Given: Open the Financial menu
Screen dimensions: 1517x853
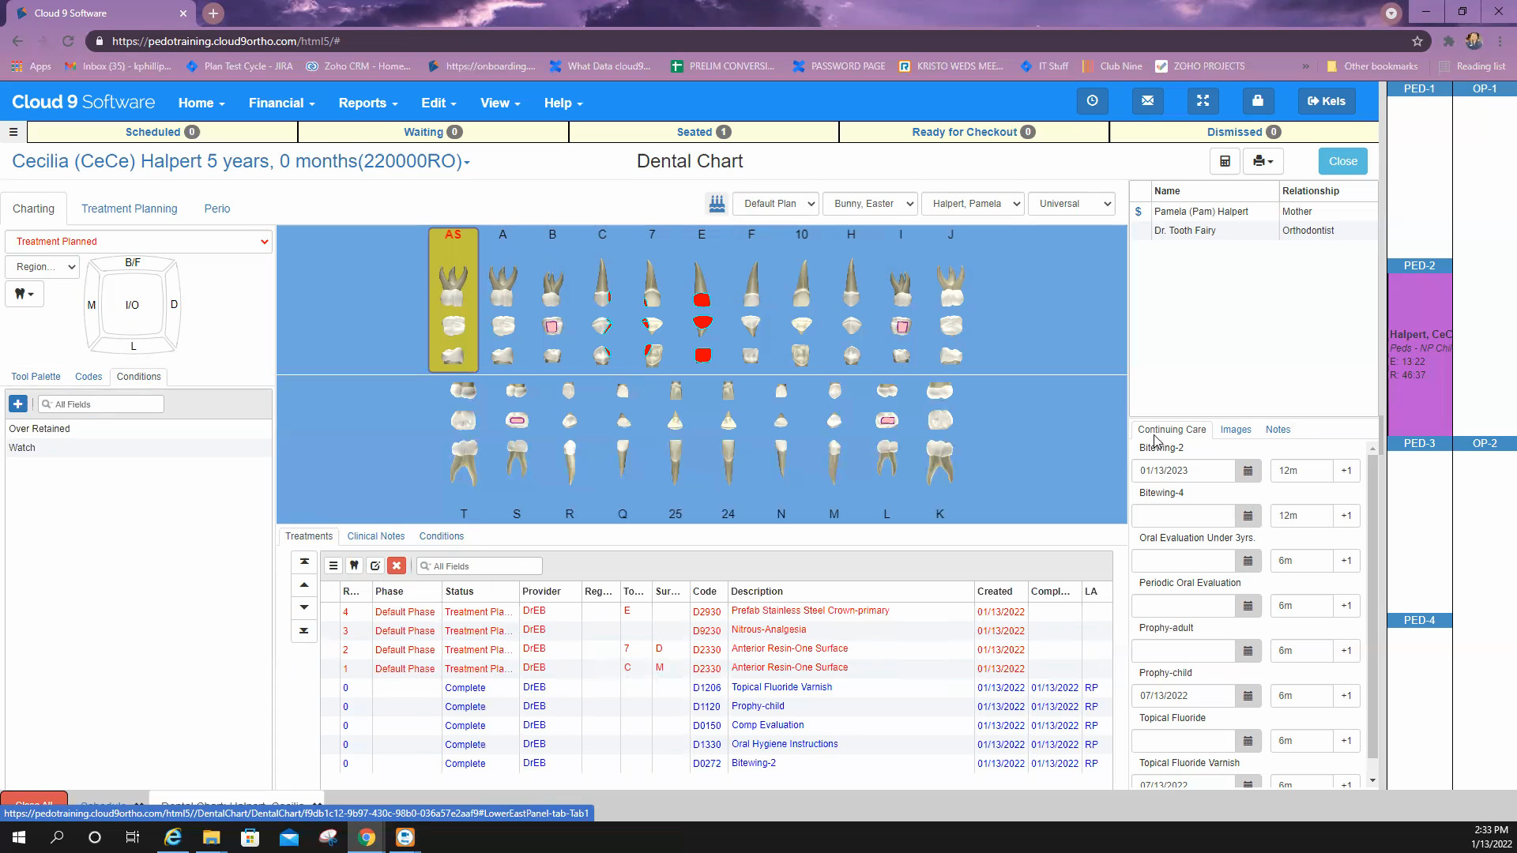Looking at the screenshot, I should [281, 103].
